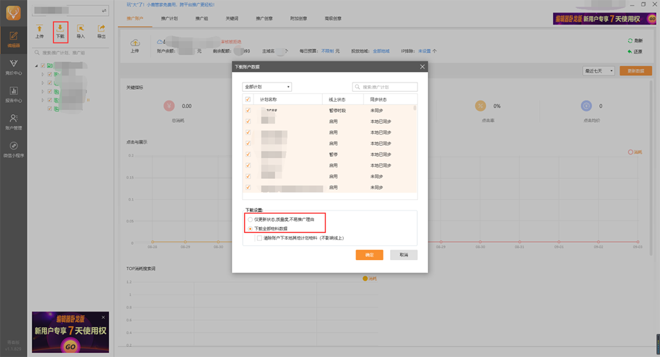Switch to the 推广创意 tab
Image resolution: width=660 pixels, height=357 pixels.
(265, 18)
